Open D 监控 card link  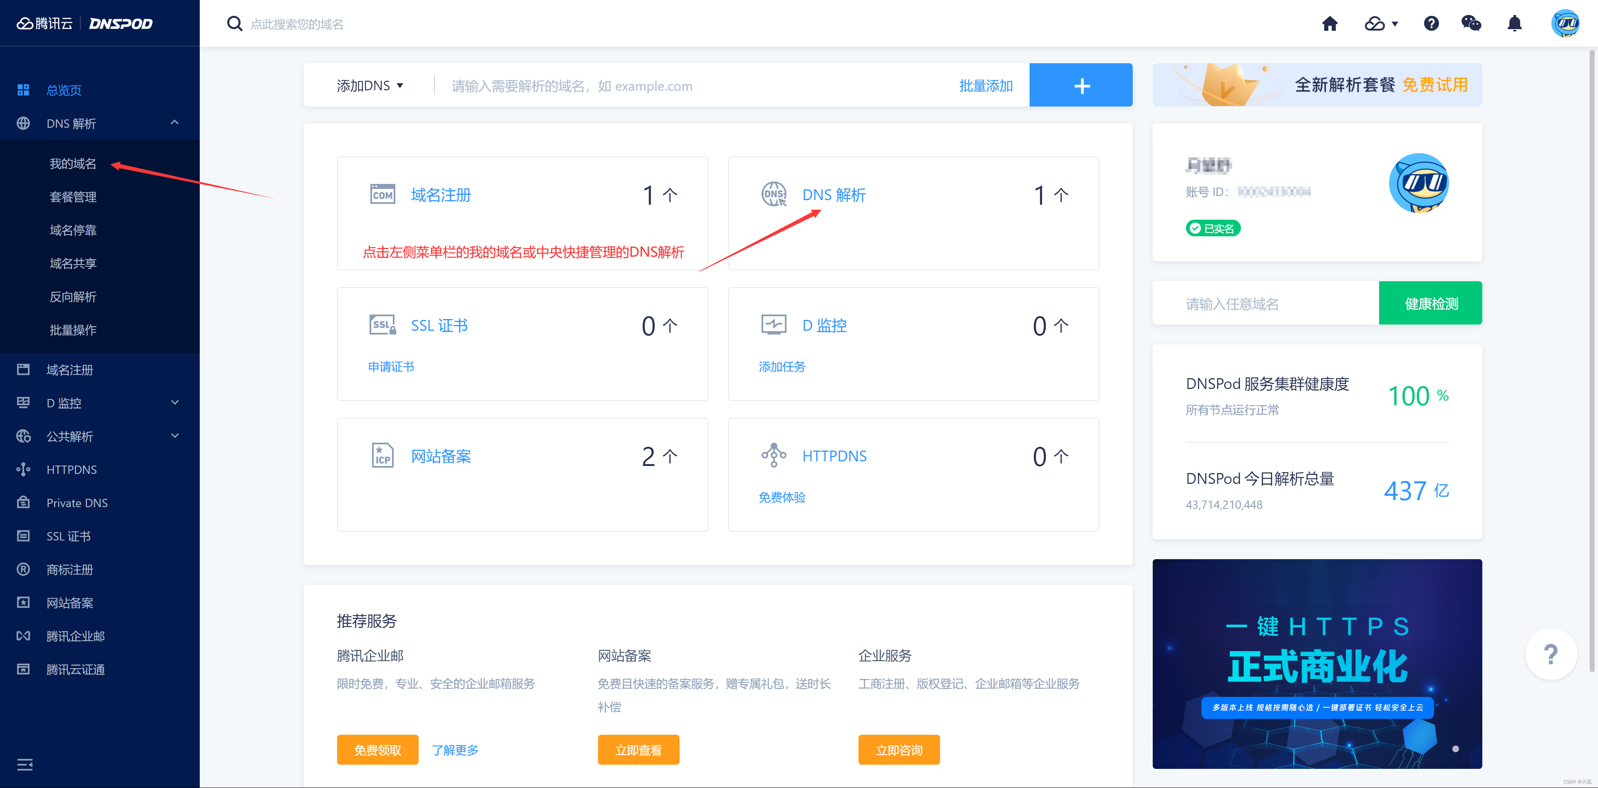pyautogui.click(x=824, y=325)
